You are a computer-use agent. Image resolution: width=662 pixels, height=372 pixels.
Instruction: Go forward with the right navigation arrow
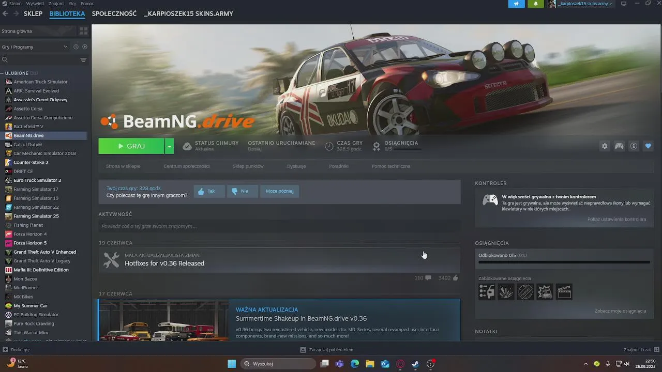(15, 13)
